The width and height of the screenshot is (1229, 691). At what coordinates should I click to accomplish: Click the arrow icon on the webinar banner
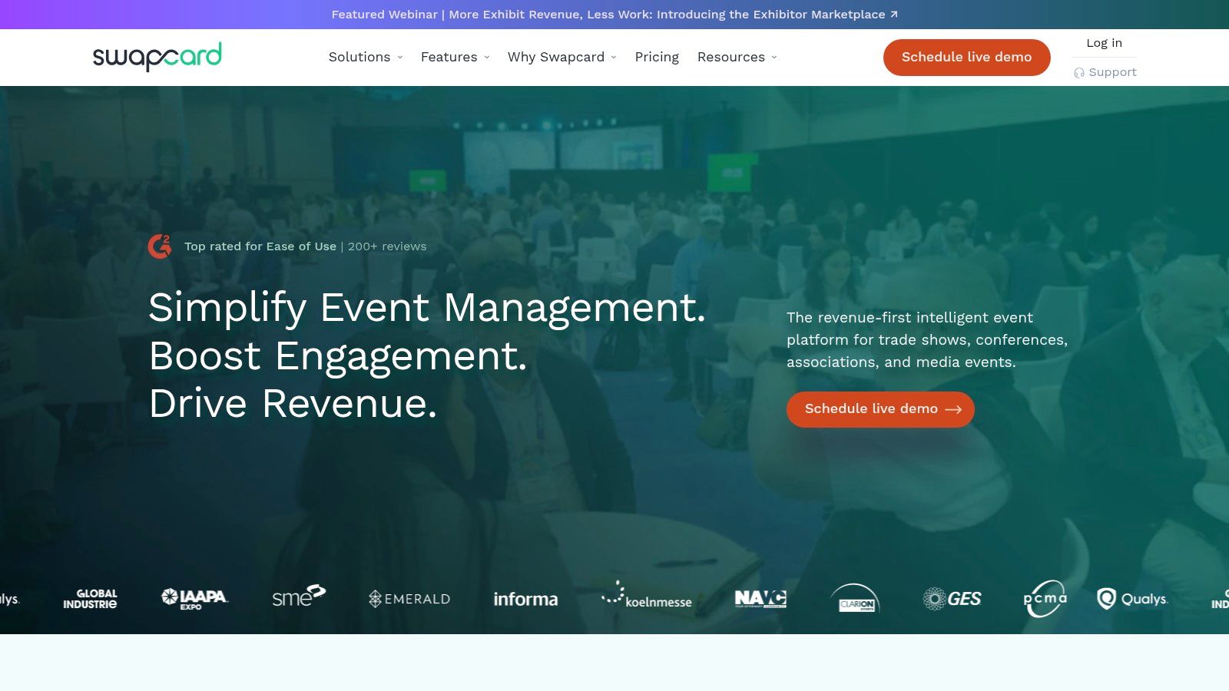(x=893, y=15)
